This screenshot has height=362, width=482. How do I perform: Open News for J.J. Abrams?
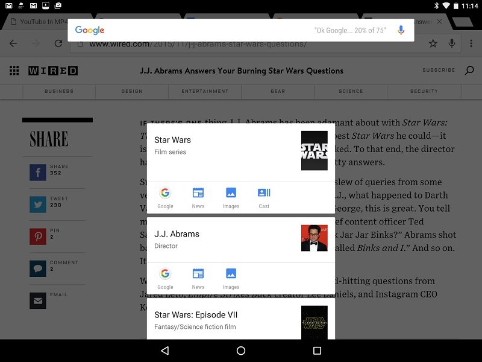click(x=198, y=279)
